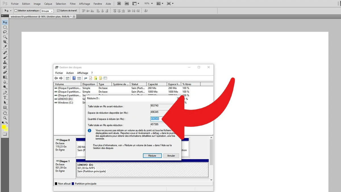Select the Brush tool
Image resolution: width=341 pixels, height=192 pixels.
[x=5, y=57]
